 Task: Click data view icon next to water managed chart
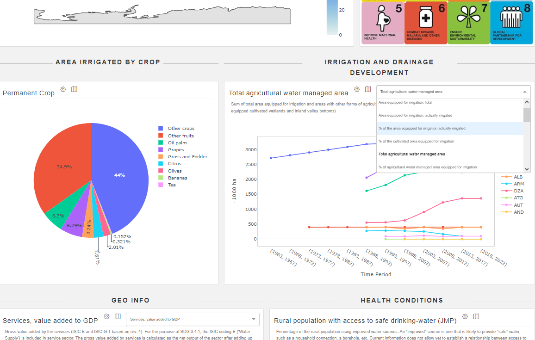pos(368,89)
